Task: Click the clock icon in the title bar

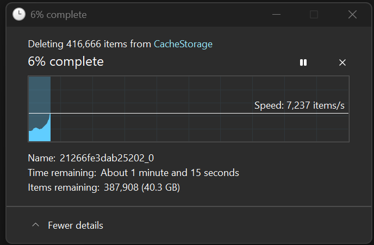Action: click(x=19, y=14)
